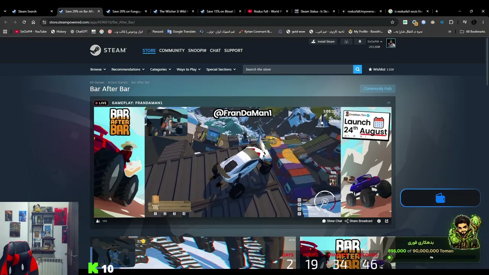489x275 pixels.
Task: Collapse the live broadcast panel
Action: 389,103
